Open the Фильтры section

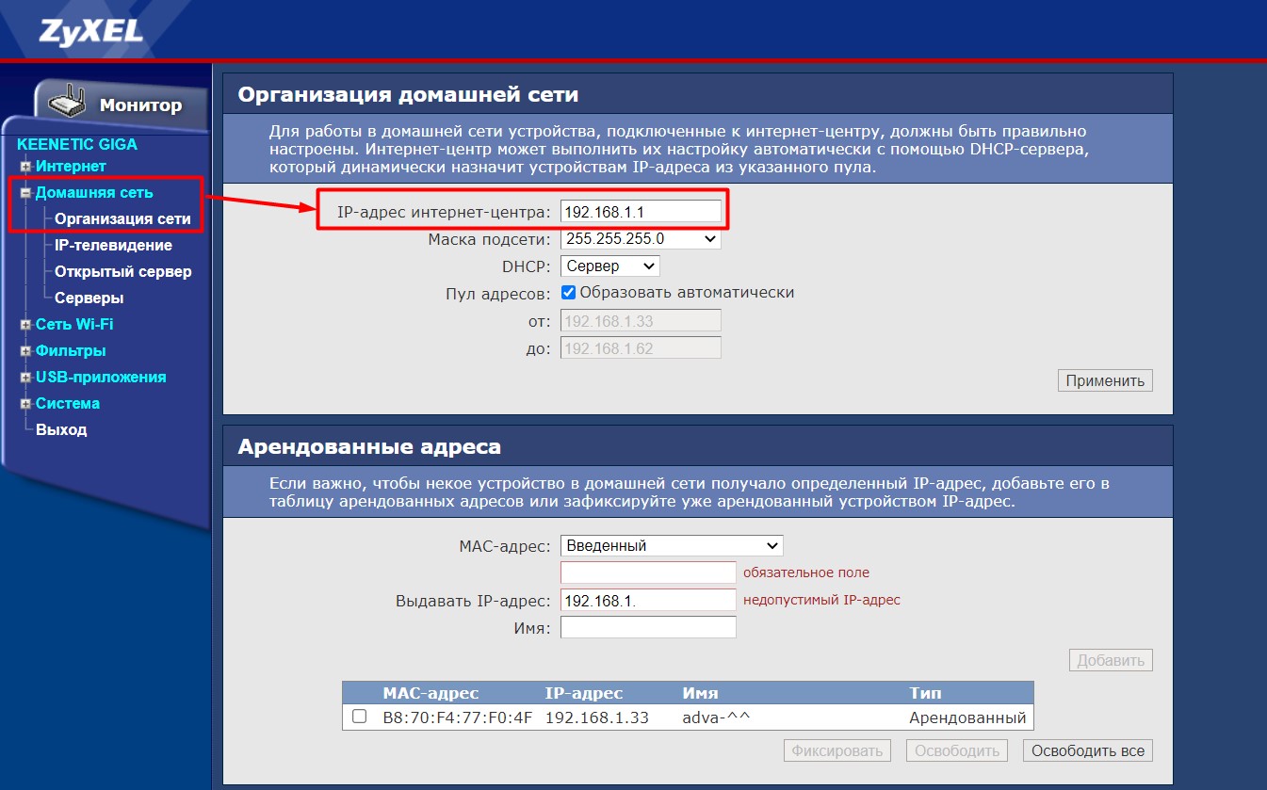pyautogui.click(x=71, y=351)
